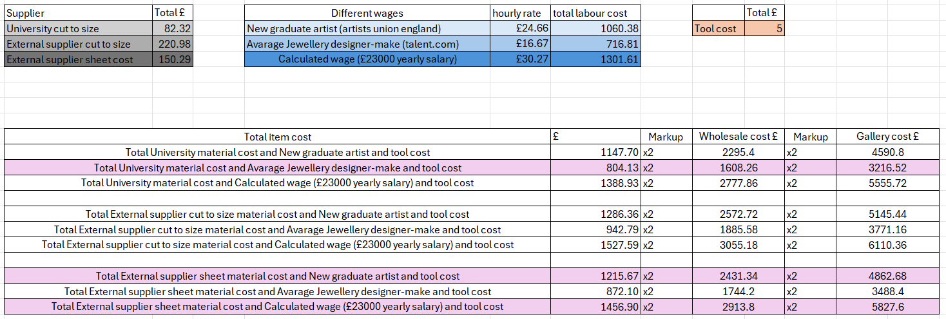946x319 pixels.
Task: Click the 1608.26 wholesale cost cell
Action: (x=738, y=168)
